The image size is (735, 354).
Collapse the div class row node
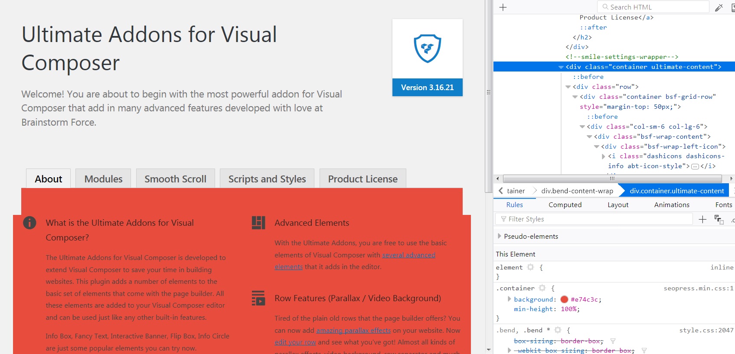click(x=568, y=87)
